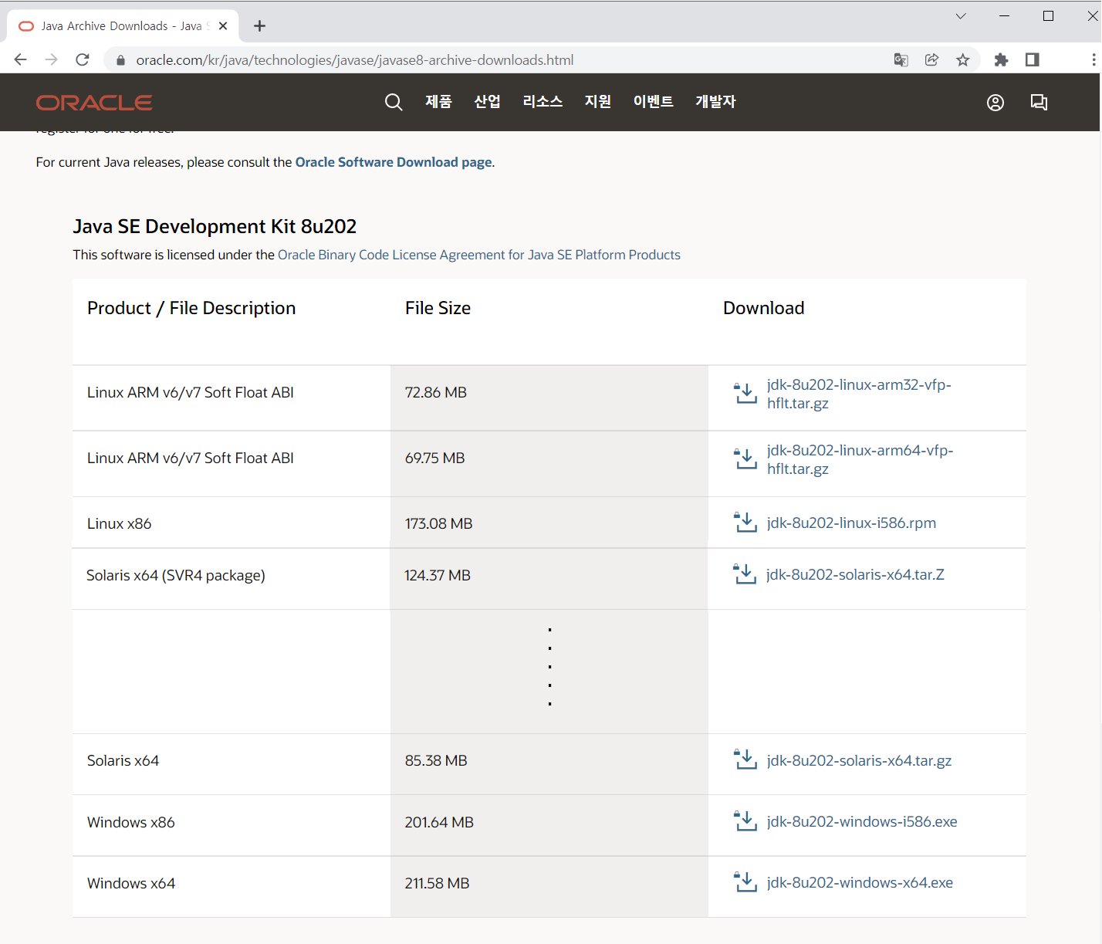The image size is (1102, 944).
Task: Click the download icon beside jdk-8u202-solaris-x64.tar.Z
Action: point(745,574)
